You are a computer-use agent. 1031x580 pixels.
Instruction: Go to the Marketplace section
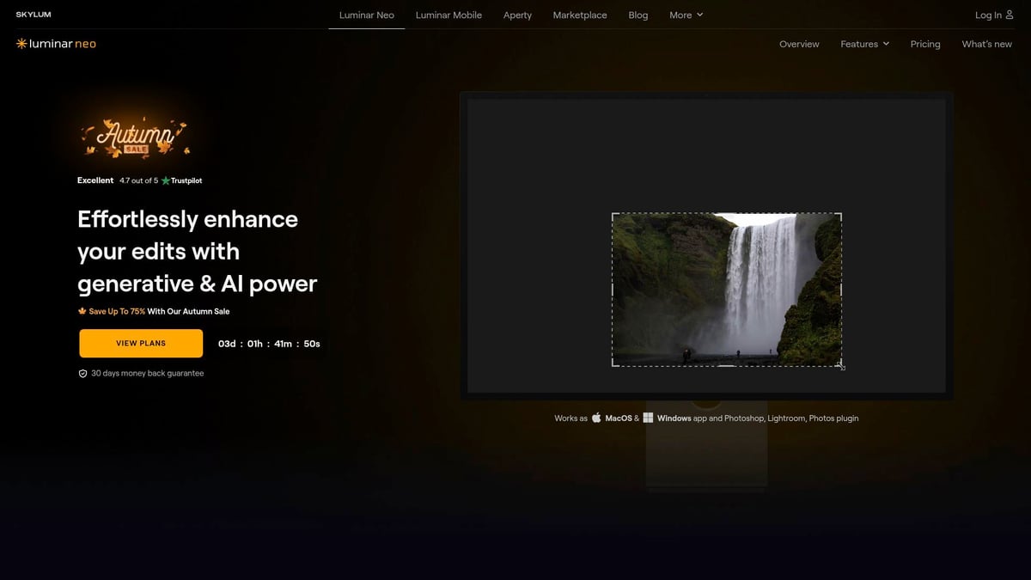(580, 15)
